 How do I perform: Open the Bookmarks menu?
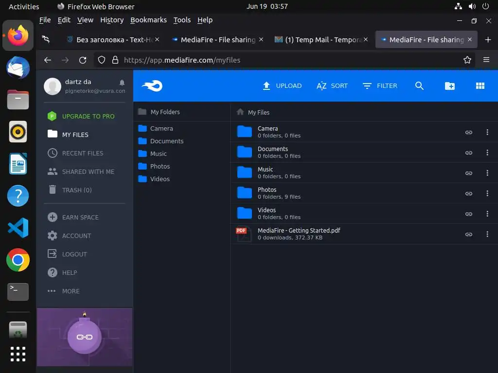click(x=148, y=20)
